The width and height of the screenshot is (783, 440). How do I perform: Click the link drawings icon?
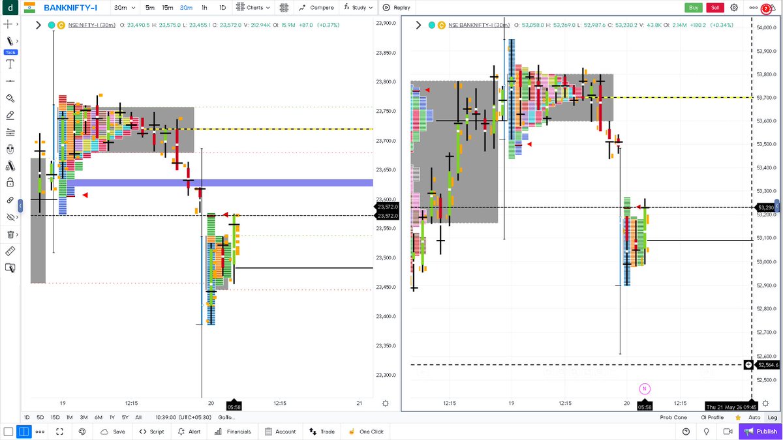[x=10, y=200]
